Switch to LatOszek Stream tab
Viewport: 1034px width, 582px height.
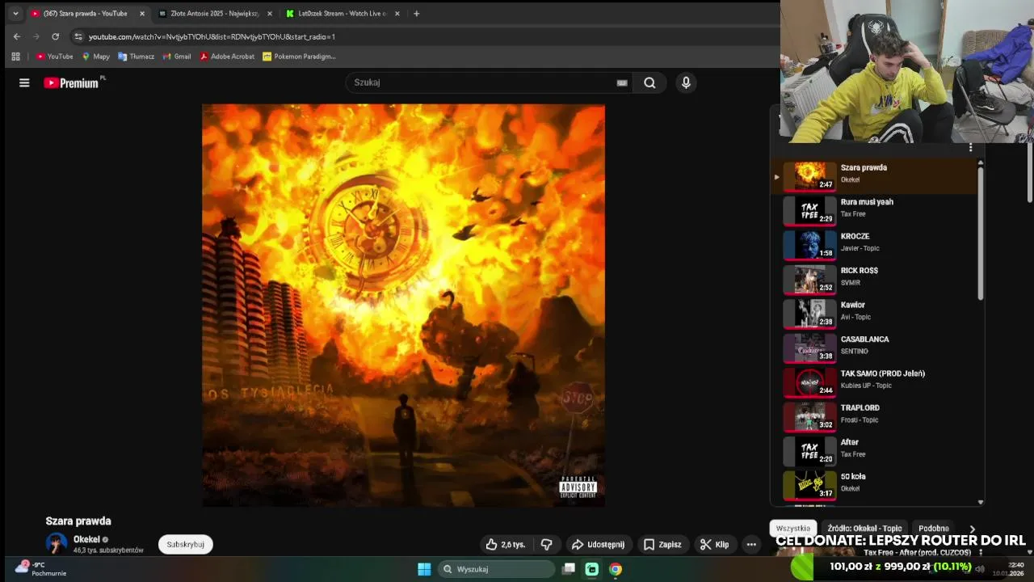343,14
